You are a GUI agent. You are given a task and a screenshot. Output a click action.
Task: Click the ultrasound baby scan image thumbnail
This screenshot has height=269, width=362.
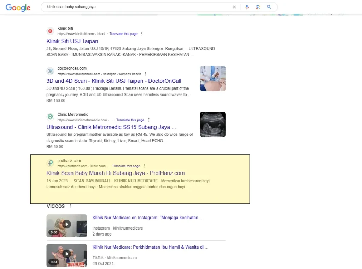[x=212, y=124]
